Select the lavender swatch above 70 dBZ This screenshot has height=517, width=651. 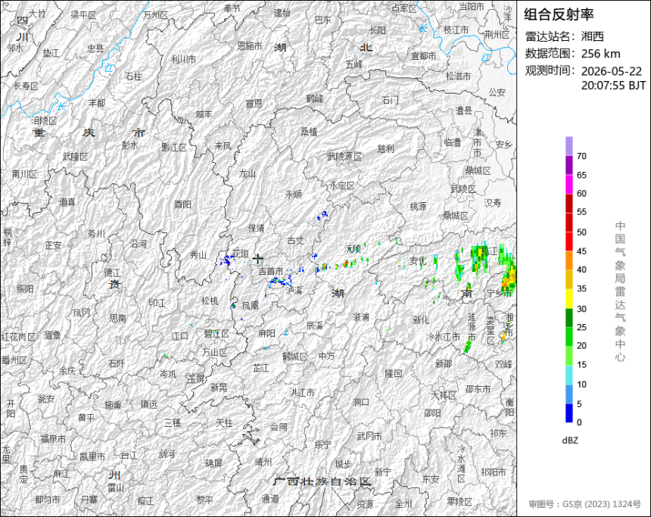568,146
